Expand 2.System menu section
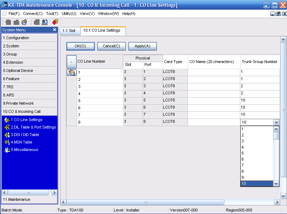 point(30,46)
